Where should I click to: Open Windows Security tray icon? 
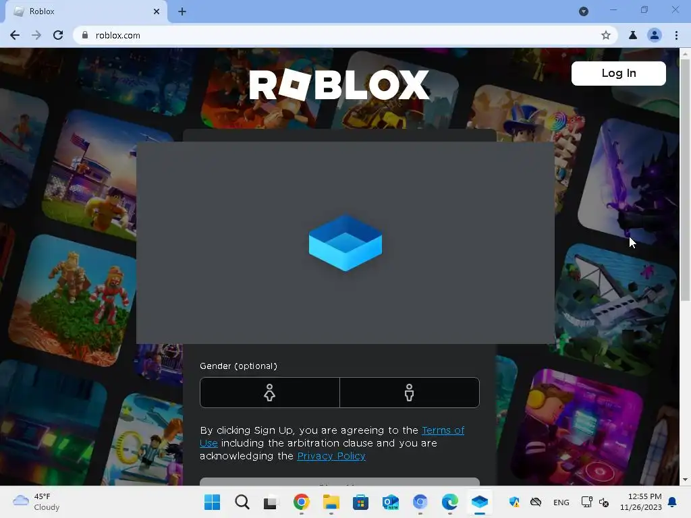tap(514, 502)
